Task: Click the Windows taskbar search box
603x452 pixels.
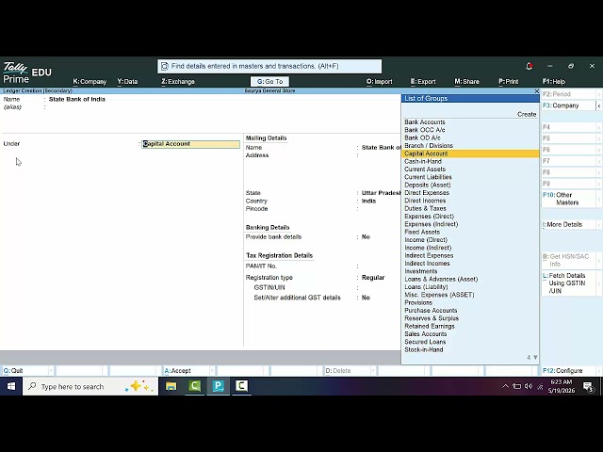Action: [x=90, y=386]
